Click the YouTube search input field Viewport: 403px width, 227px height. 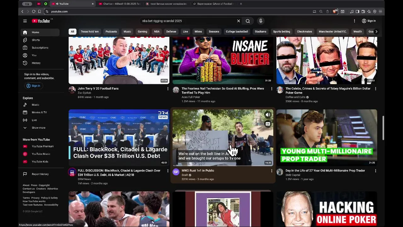[188, 21]
